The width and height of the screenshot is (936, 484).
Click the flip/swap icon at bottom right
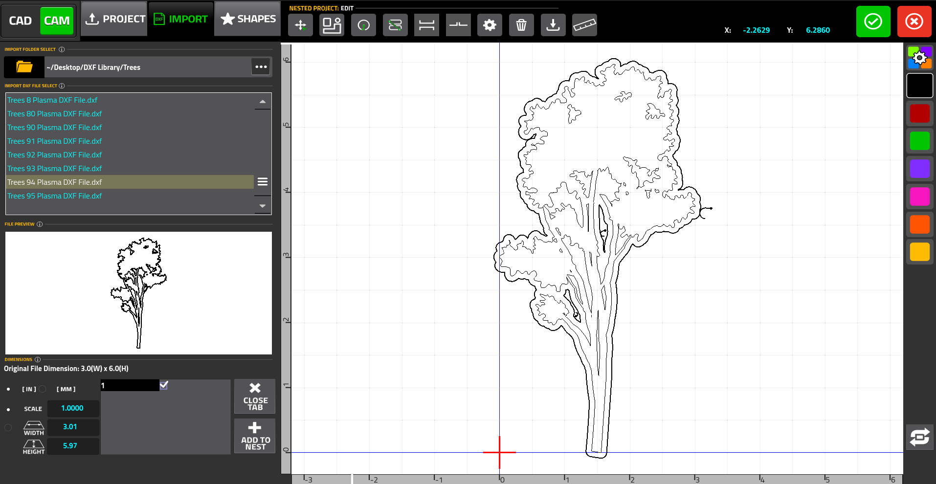click(x=919, y=437)
